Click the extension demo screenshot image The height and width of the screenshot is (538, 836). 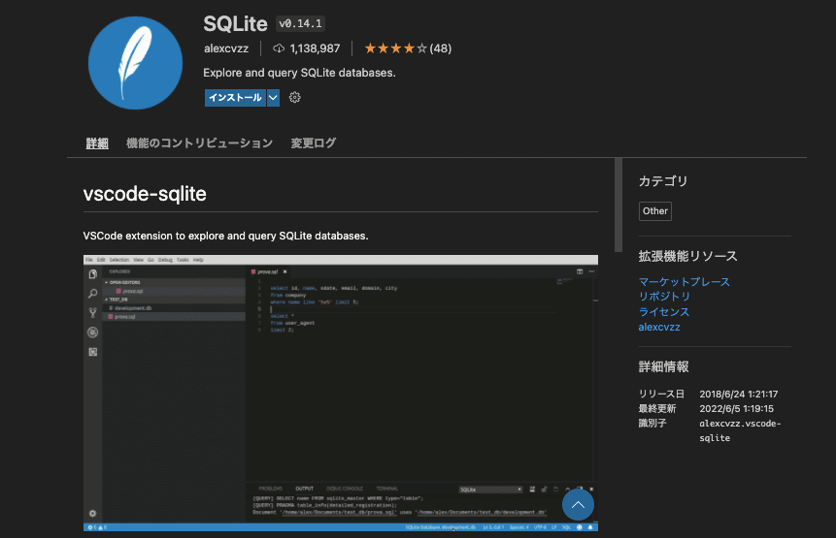(x=341, y=393)
